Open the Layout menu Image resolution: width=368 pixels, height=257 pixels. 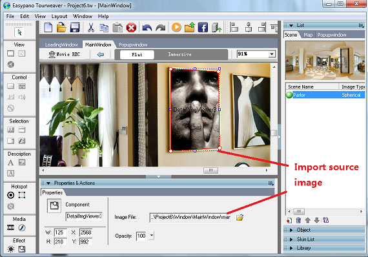tap(59, 16)
